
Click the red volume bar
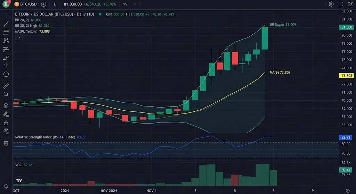(x=235, y=180)
